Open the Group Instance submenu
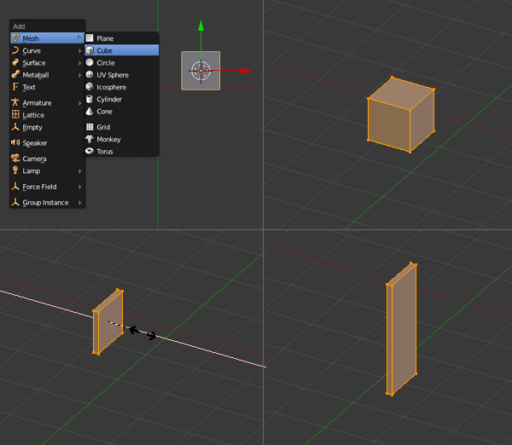Image resolution: width=512 pixels, height=445 pixels. click(x=47, y=203)
